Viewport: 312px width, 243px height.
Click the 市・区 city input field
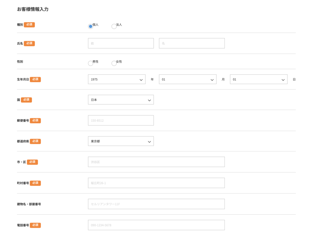coord(156,162)
